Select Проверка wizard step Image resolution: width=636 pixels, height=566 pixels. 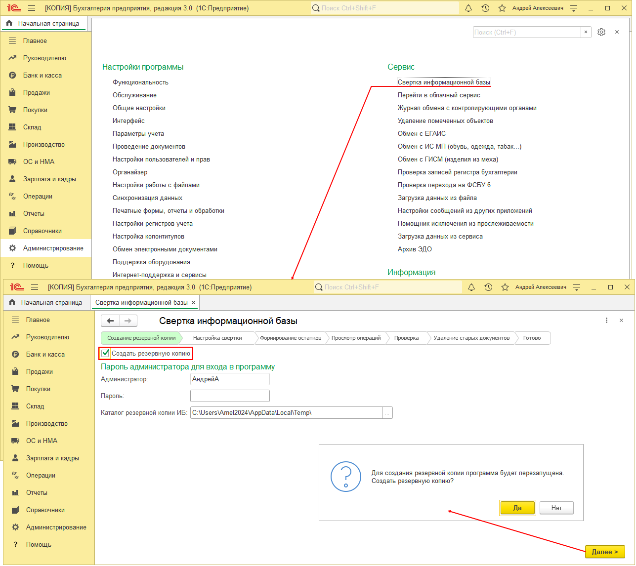406,338
